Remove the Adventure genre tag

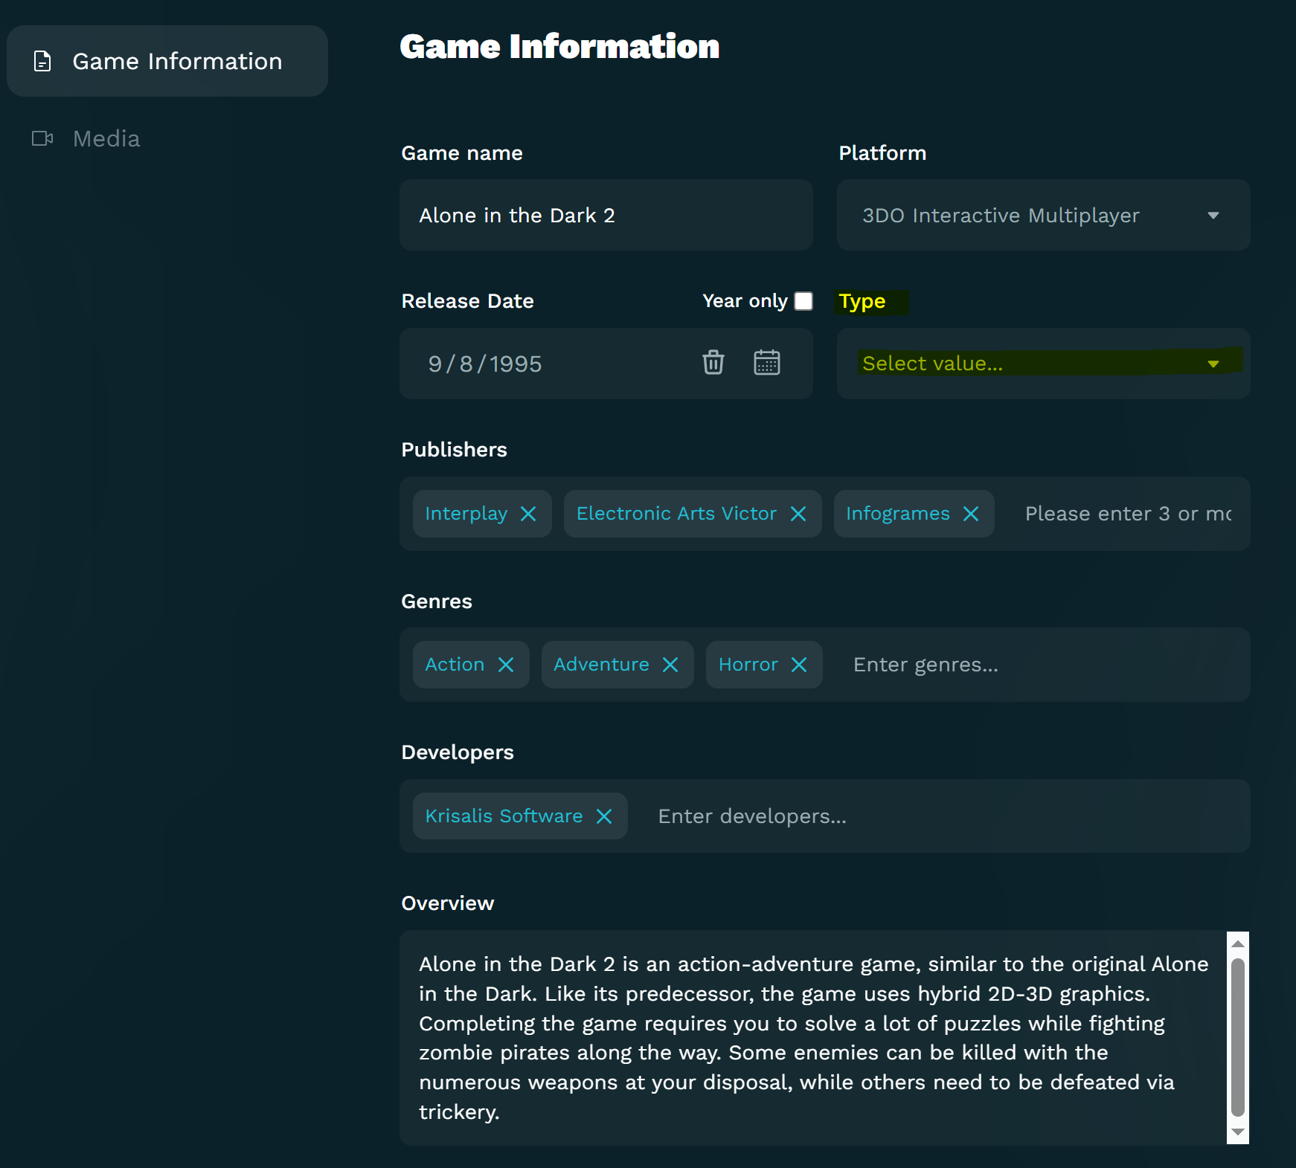click(x=670, y=665)
